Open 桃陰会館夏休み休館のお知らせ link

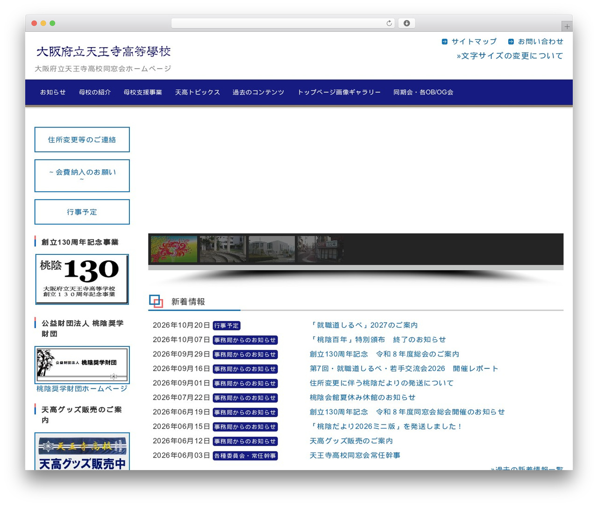[x=363, y=398]
